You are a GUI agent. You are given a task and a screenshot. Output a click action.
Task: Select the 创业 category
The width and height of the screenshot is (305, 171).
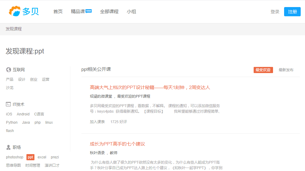tap(34, 79)
